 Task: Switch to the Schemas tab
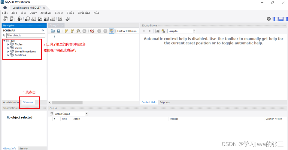pos(28,102)
